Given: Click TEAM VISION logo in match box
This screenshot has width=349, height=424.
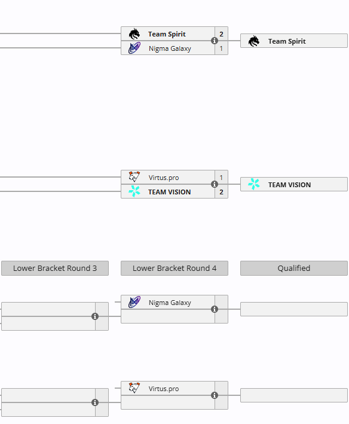Looking at the screenshot, I should [134, 191].
